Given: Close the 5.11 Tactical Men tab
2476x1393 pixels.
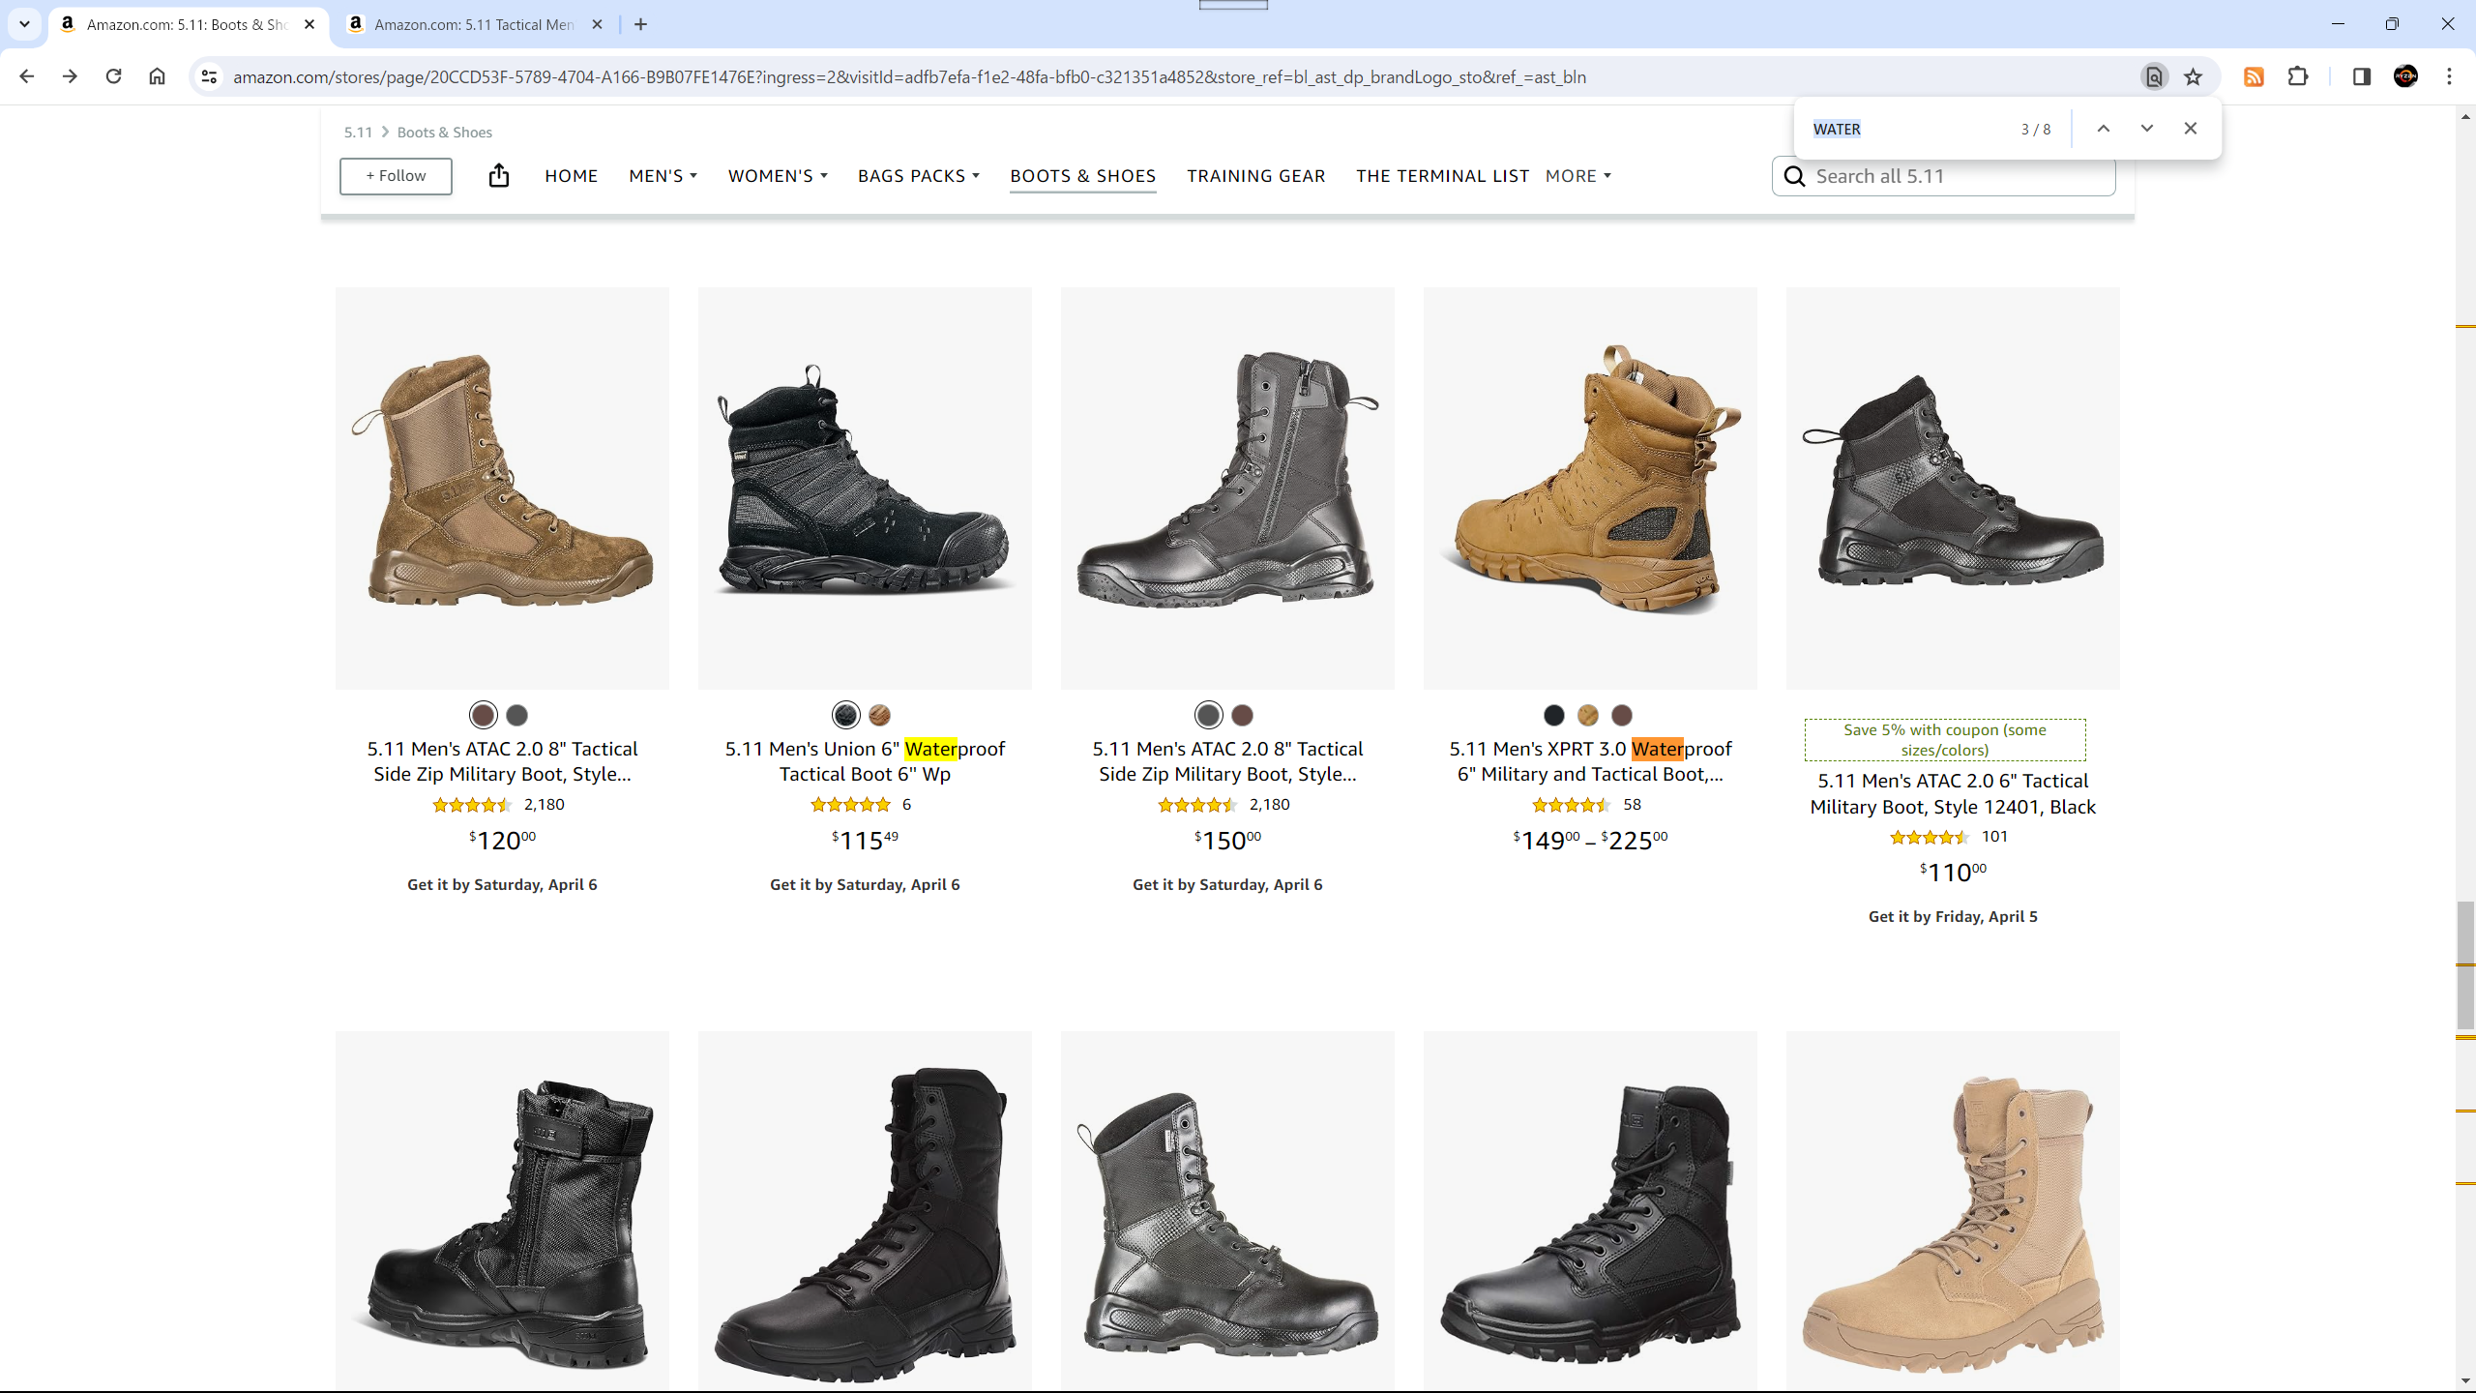Looking at the screenshot, I should tap(597, 24).
